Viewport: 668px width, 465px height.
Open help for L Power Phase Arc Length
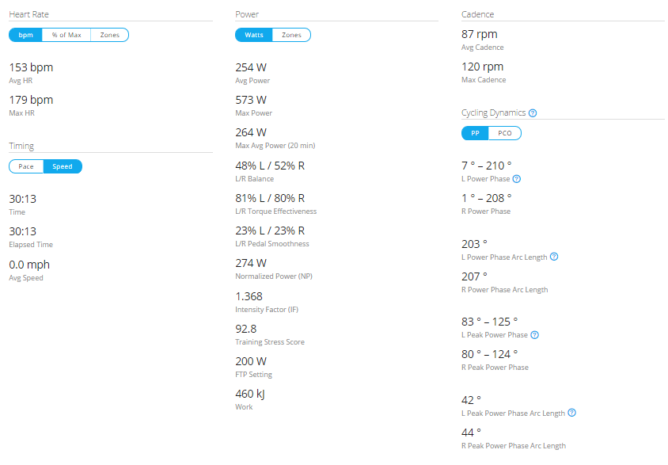(x=554, y=257)
